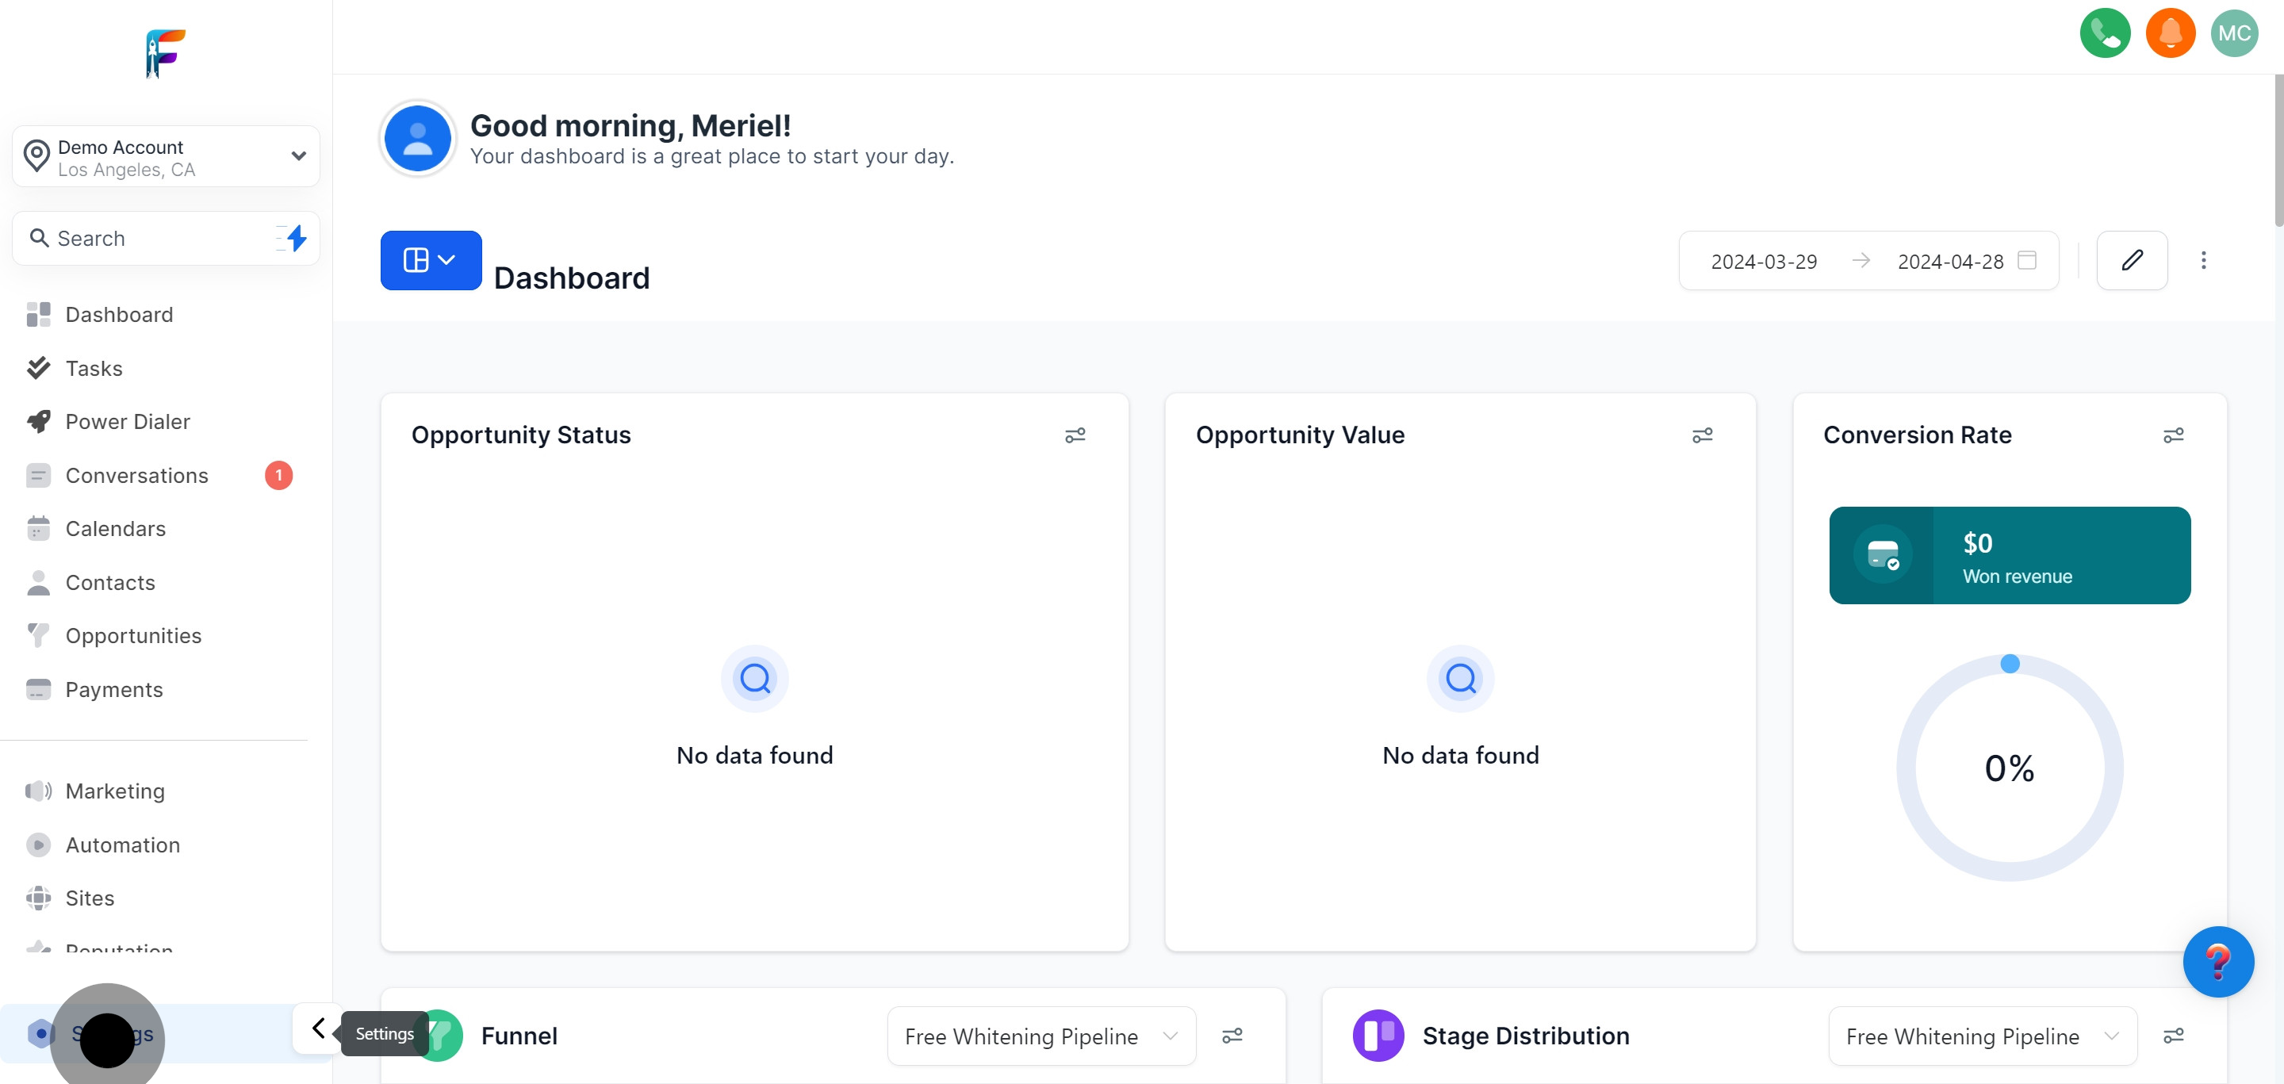This screenshot has height=1084, width=2284.
Task: Open Stage Distribution Free Whitening Pipeline dropdown
Action: pyautogui.click(x=1983, y=1036)
